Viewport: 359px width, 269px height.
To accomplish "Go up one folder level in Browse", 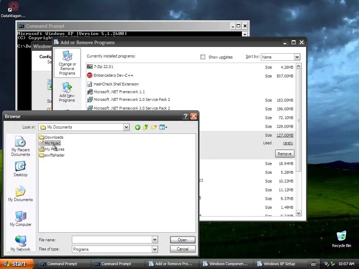I will point(145,127).
